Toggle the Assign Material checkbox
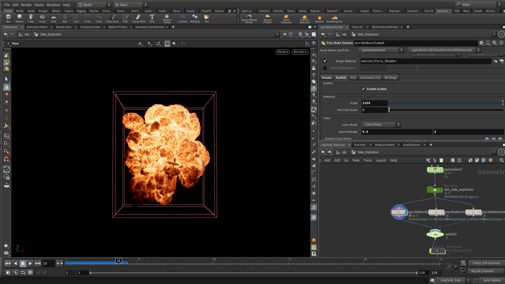Screen dimensions: 505x284 pos(325,61)
